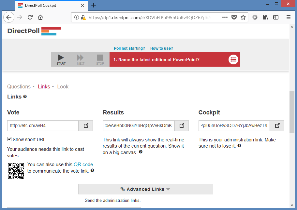This screenshot has width=297, height=210.
Task: Open the question list icon in red bar
Action: click(233, 59)
